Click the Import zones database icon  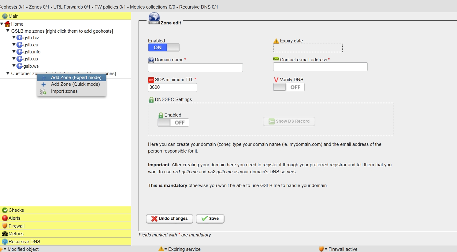[43, 92]
